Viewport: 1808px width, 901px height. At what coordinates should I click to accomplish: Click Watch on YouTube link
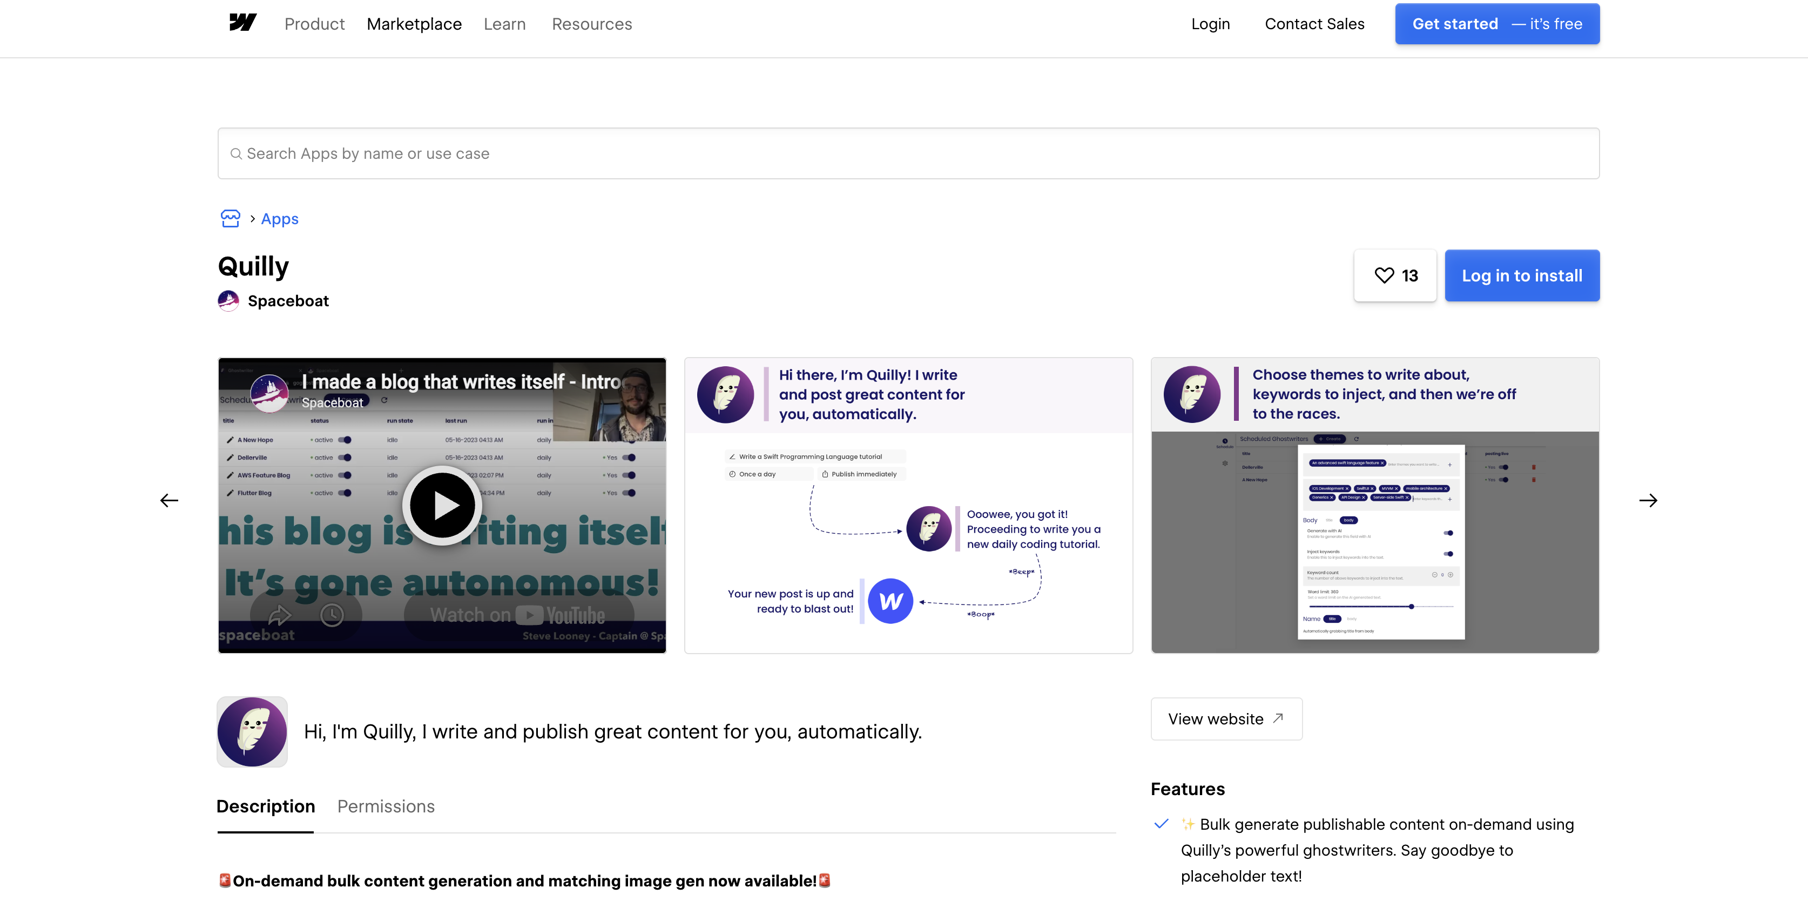pyautogui.click(x=518, y=615)
